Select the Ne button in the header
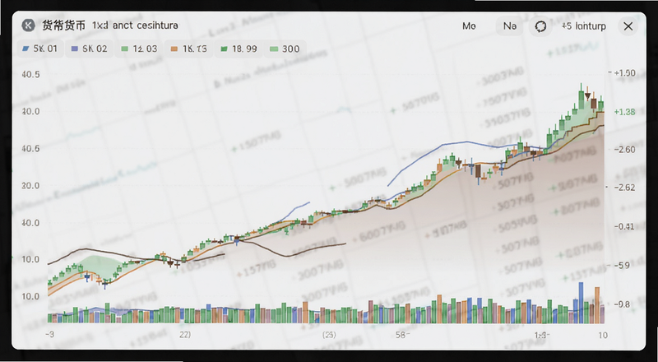Viewport: 658px width, 362px height. pos(510,26)
